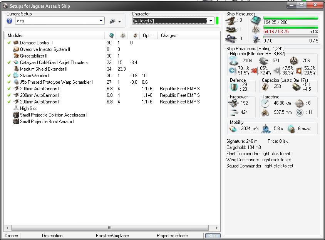
Task: Click the Stasis Webifier II icon
Action: (16, 75)
